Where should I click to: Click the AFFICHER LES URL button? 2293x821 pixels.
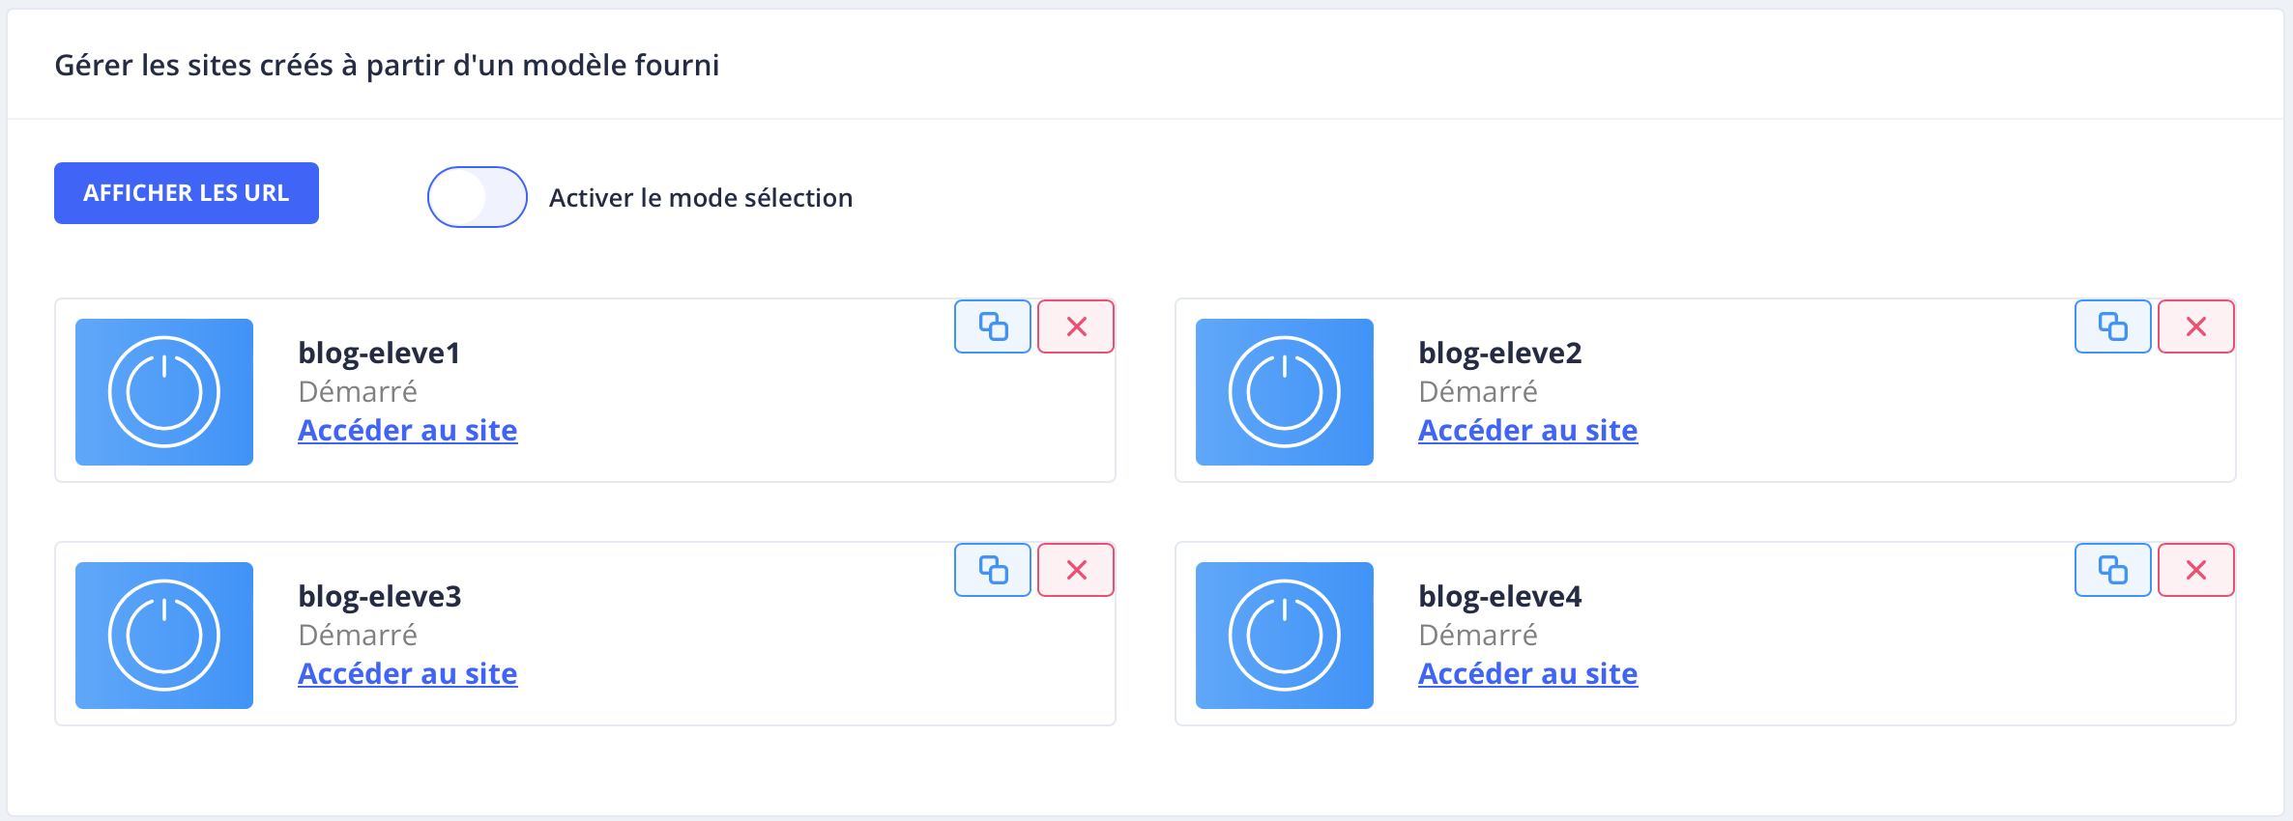[187, 193]
